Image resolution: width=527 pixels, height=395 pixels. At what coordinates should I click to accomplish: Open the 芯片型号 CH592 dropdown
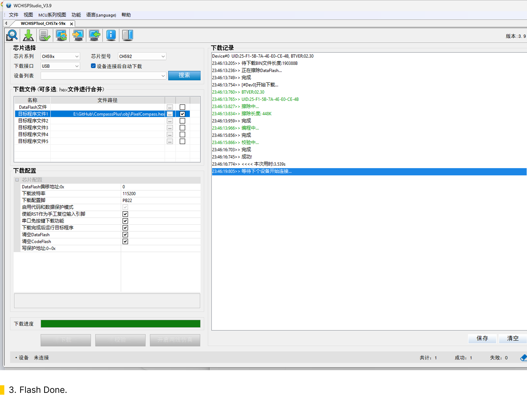coord(142,57)
